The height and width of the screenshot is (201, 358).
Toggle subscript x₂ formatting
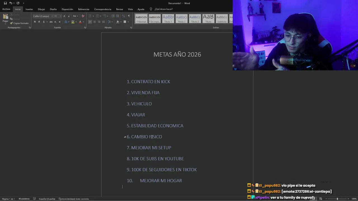pos(55,22)
